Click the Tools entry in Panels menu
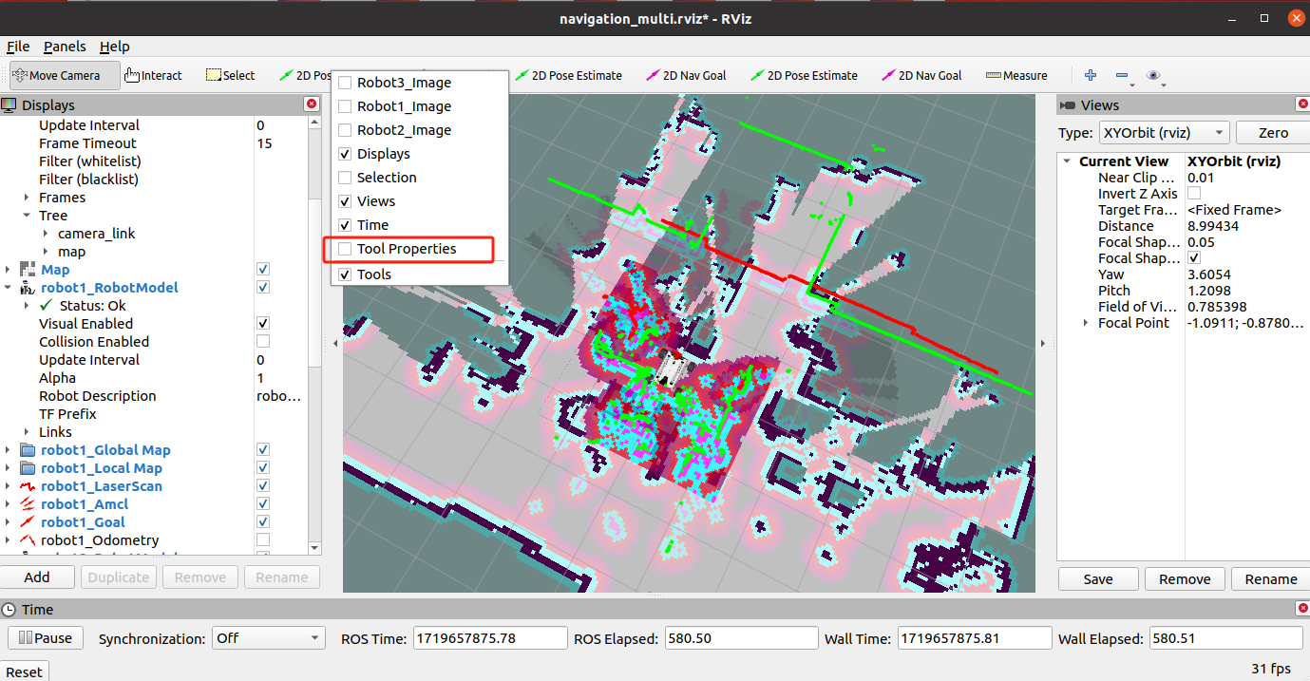 pyautogui.click(x=374, y=274)
